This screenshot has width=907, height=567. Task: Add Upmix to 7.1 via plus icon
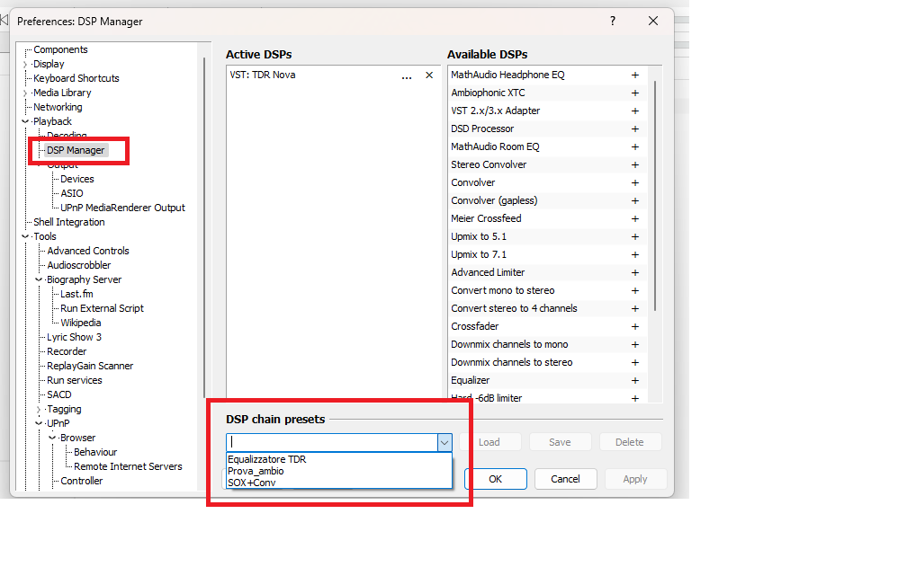pyautogui.click(x=634, y=254)
